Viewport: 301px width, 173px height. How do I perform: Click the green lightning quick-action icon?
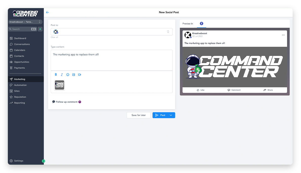(x=40, y=29)
